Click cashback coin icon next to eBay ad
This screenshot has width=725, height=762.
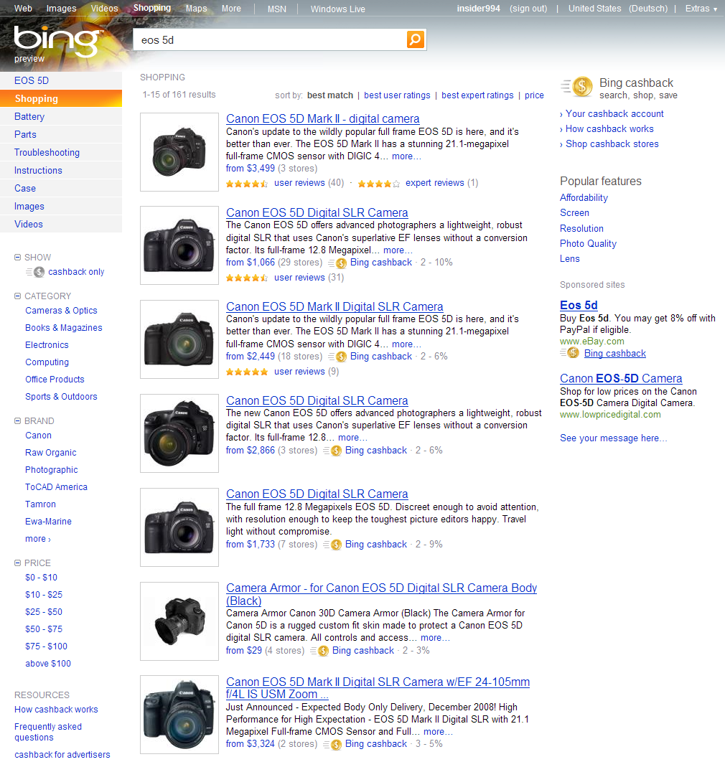click(572, 353)
